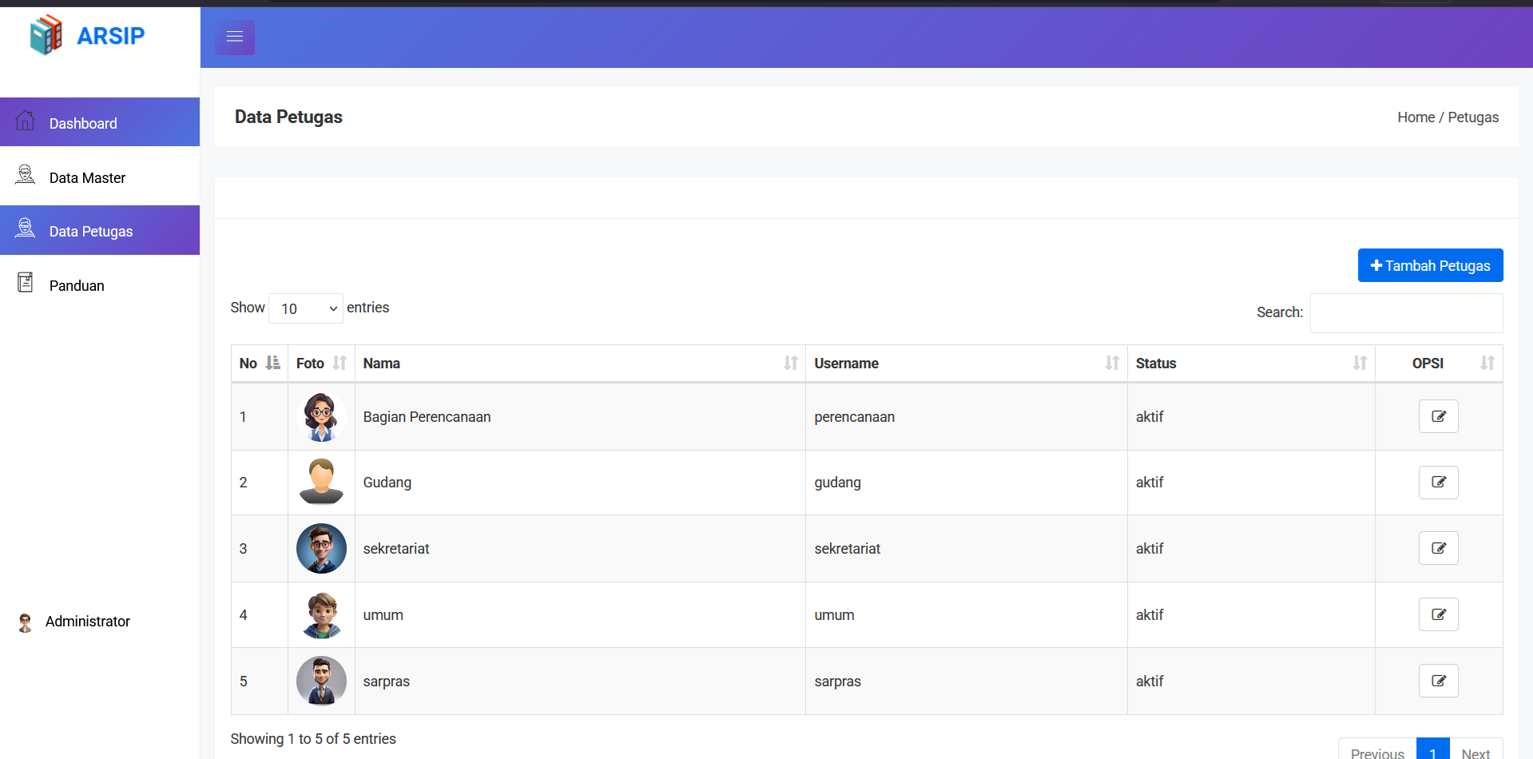Click the Gudang profile photo
The width and height of the screenshot is (1533, 759).
tap(321, 482)
